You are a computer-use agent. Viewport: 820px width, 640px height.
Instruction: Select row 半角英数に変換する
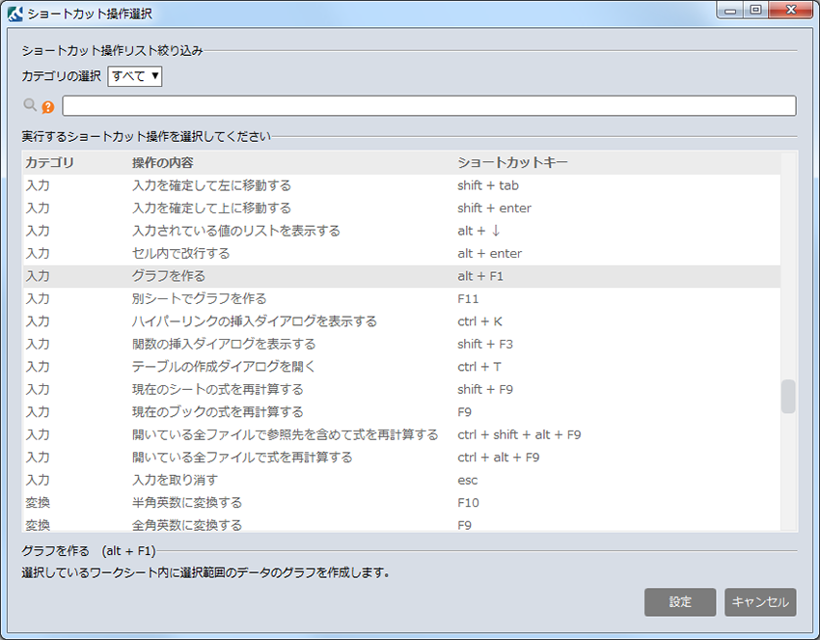[x=401, y=503]
